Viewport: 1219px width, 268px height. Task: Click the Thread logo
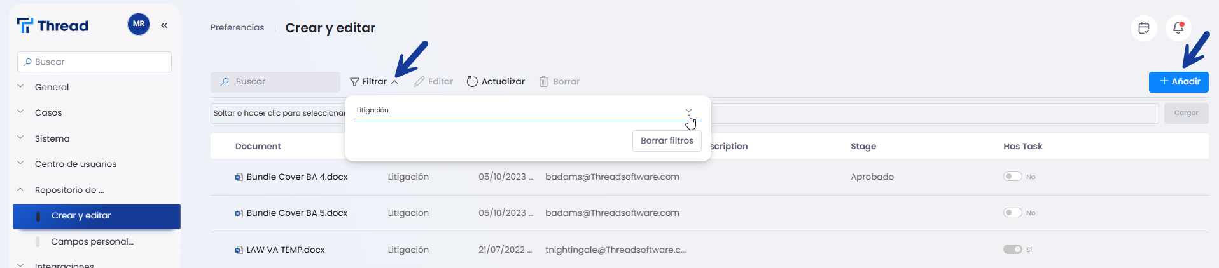pos(53,25)
